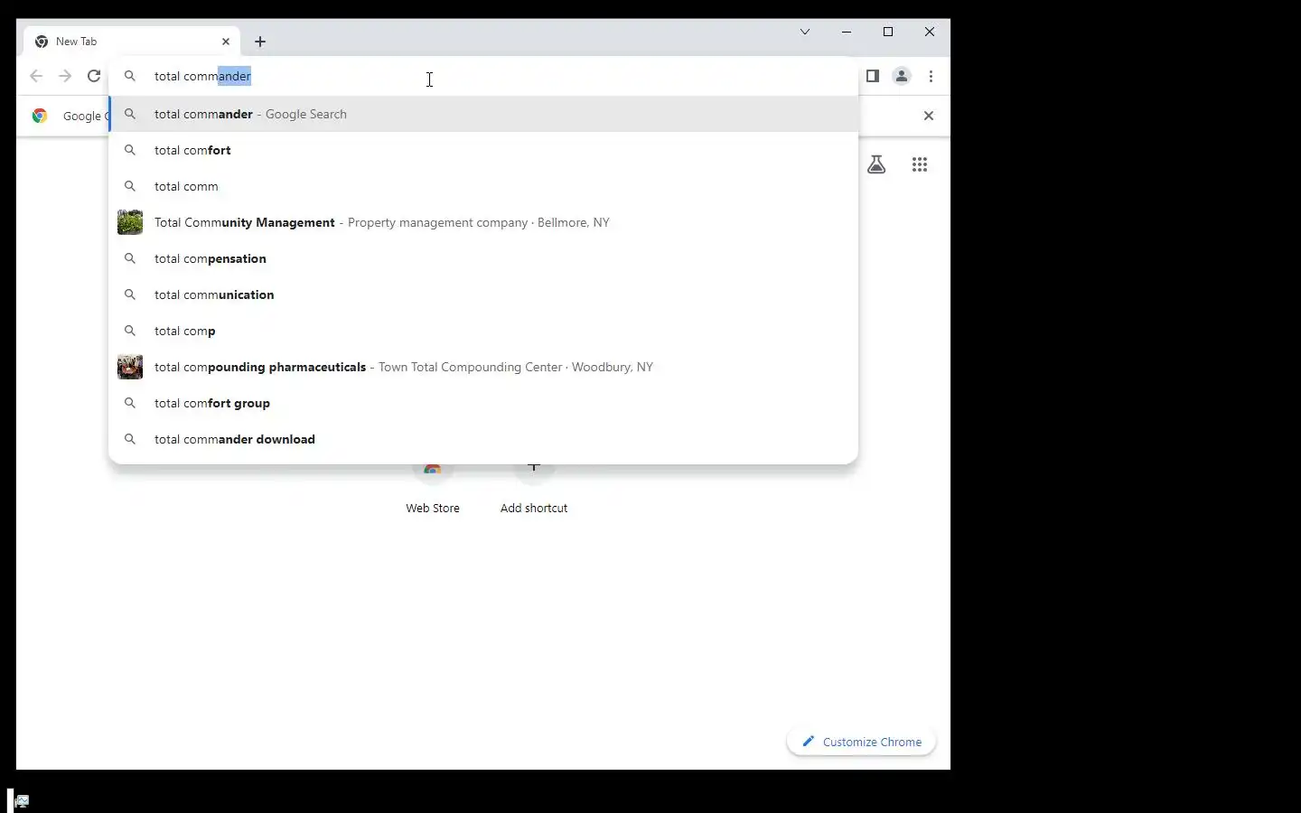Click the search icon beside 'total commander download'
Viewport: 1301px width, 813px height.
130,439
